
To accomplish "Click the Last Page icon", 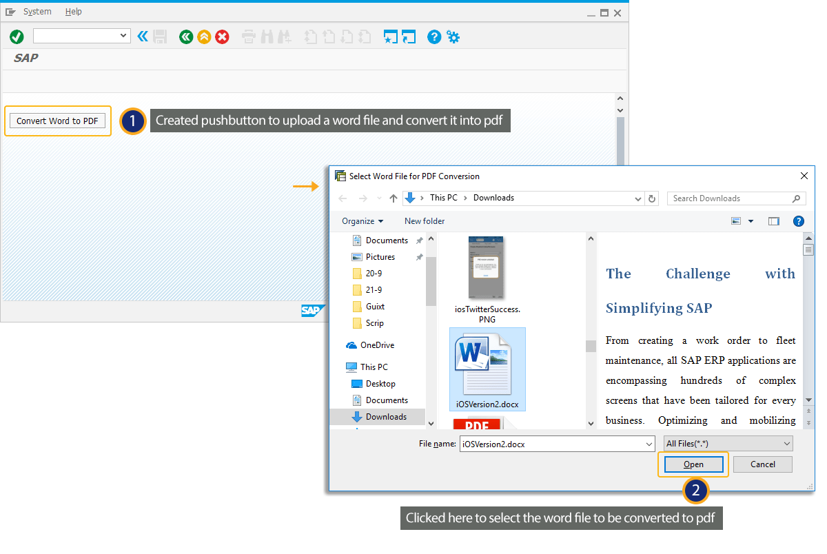I will 365,37.
